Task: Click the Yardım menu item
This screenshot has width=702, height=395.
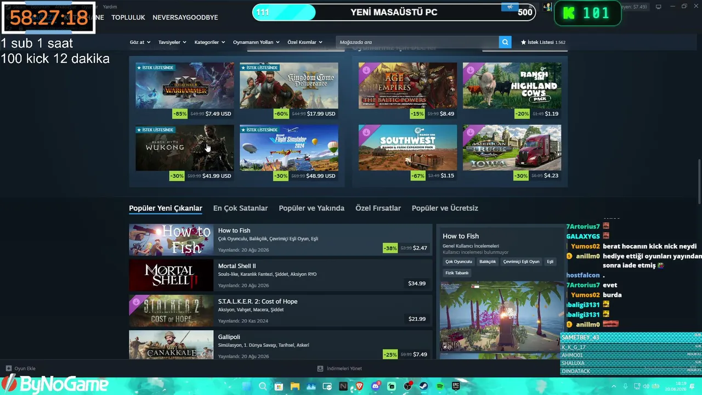Action: tap(110, 7)
